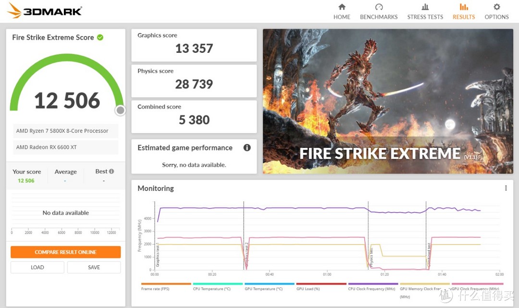Screen dimensions: 519x308
Task: Click the Results bars icon
Action: pos(464,7)
